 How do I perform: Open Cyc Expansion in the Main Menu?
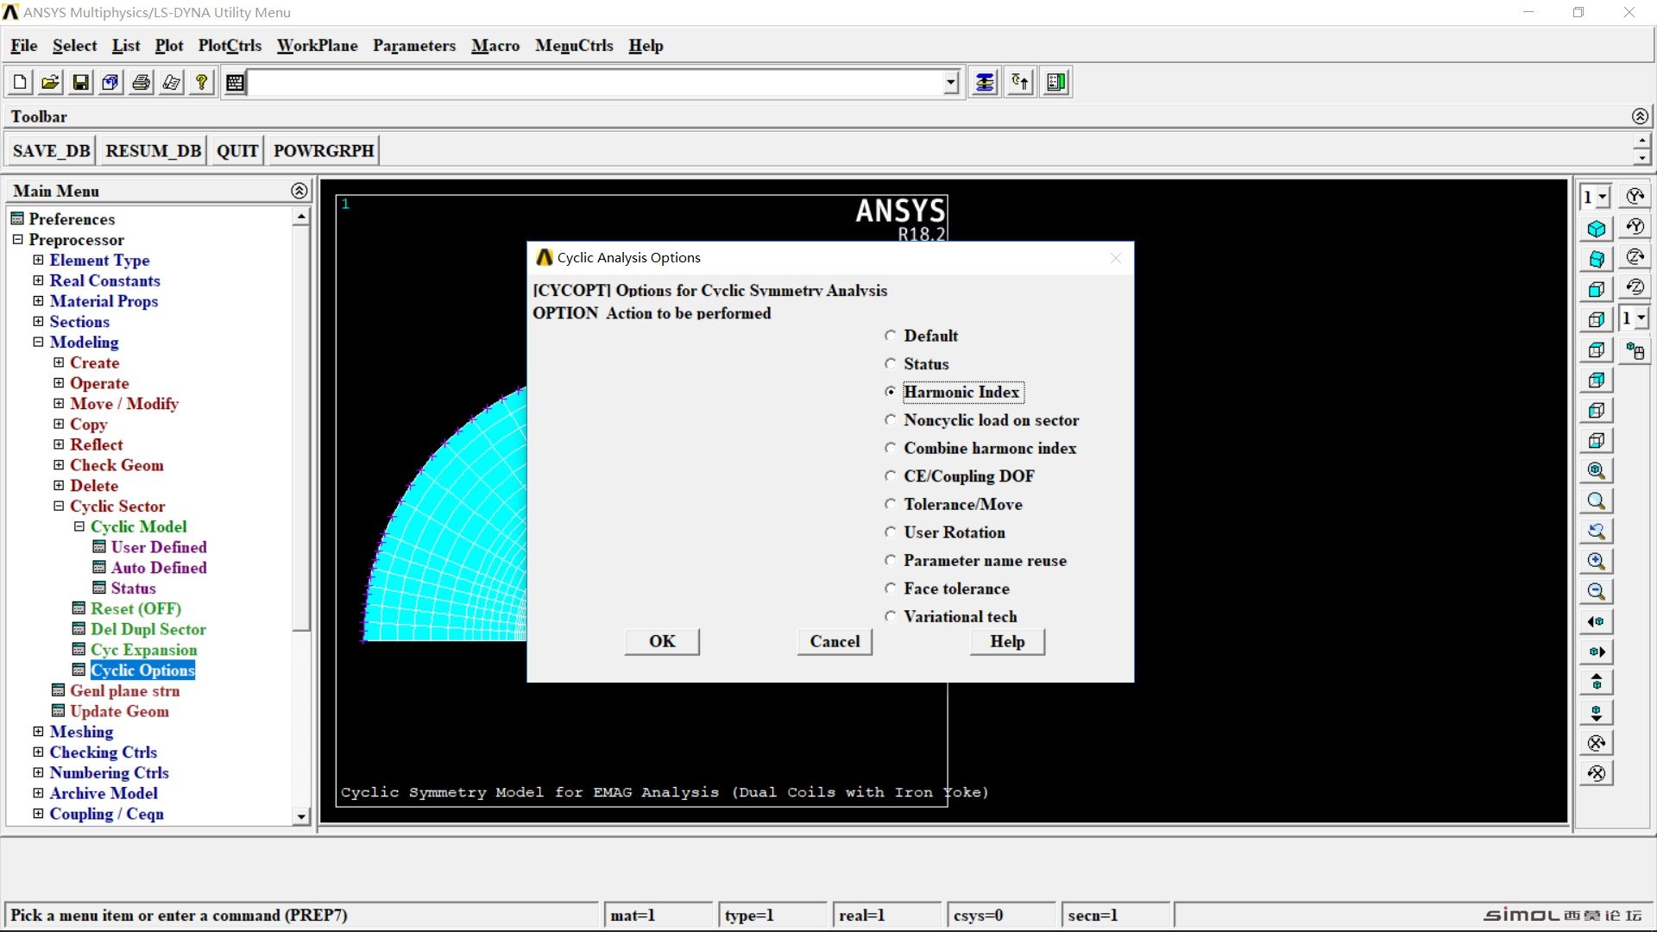pyautogui.click(x=143, y=650)
